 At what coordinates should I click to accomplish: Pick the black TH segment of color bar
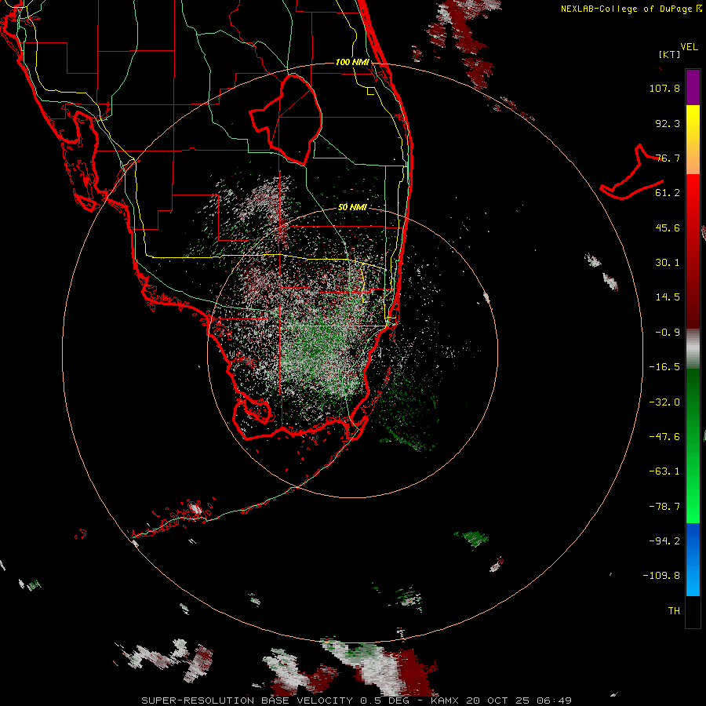tap(693, 611)
